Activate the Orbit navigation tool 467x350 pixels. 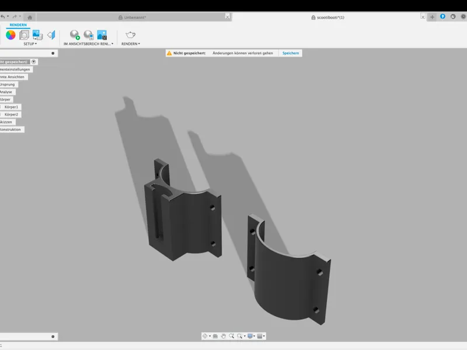(x=205, y=336)
